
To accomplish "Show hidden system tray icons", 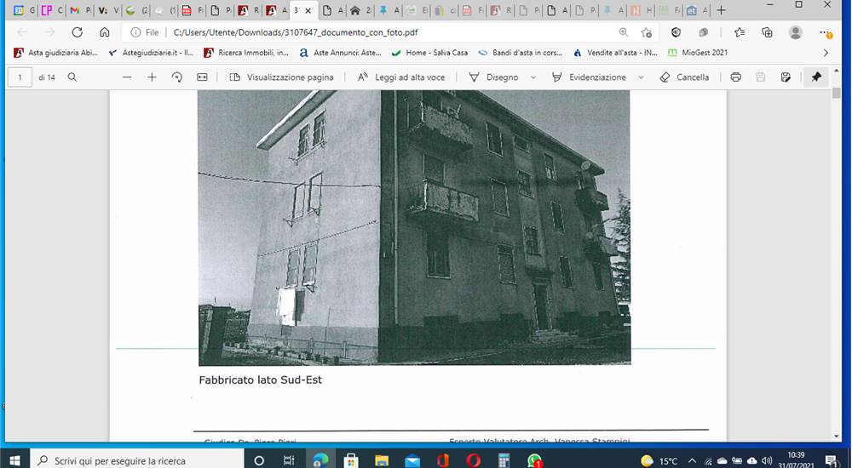I will point(692,461).
